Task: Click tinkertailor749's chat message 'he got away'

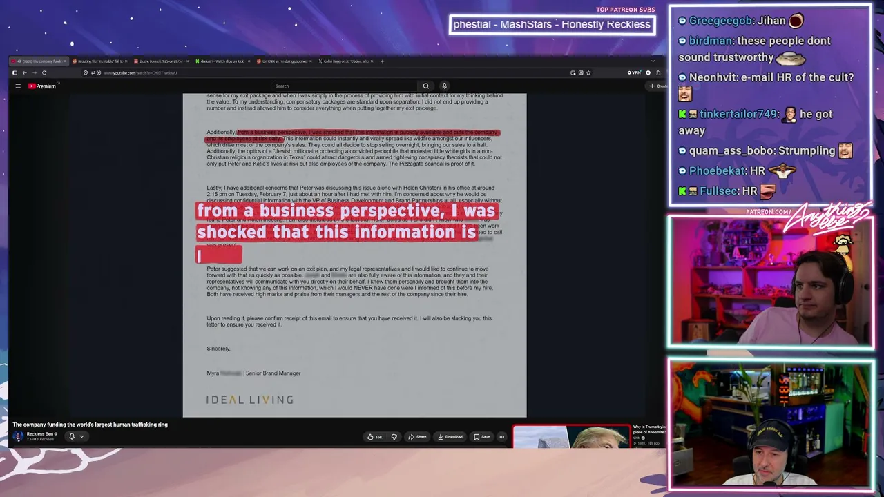Action: point(755,122)
